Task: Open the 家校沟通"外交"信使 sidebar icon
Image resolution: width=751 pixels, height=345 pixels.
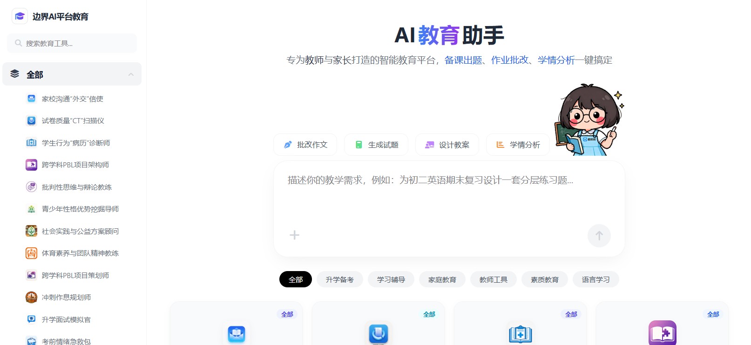Action: [x=31, y=99]
